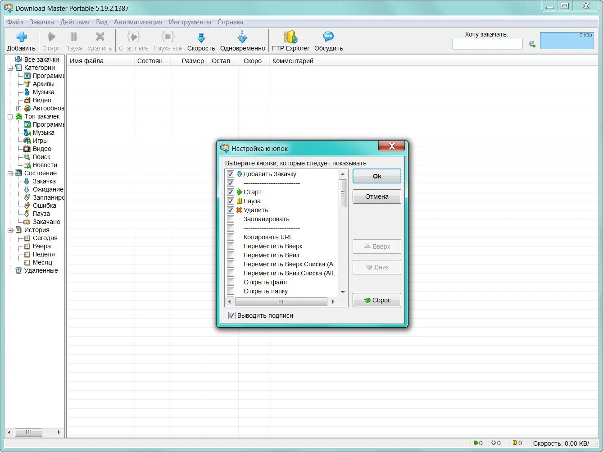Viewport: 603px width, 452px height.
Task: Open the Инструменты menu
Action: pos(190,22)
